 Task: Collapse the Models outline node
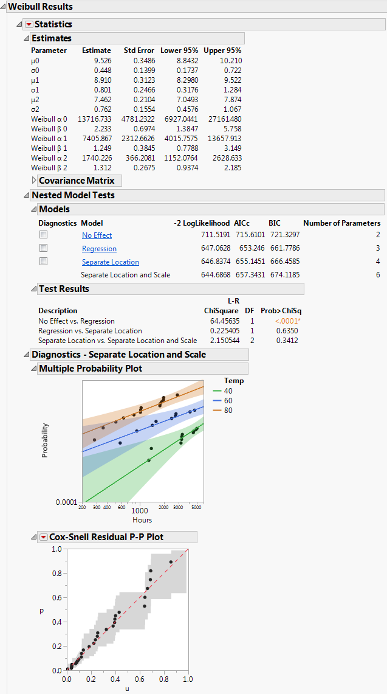(x=34, y=209)
